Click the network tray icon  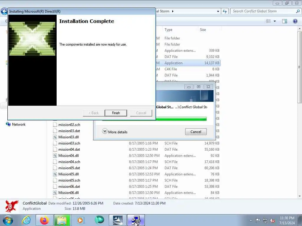point(265,220)
